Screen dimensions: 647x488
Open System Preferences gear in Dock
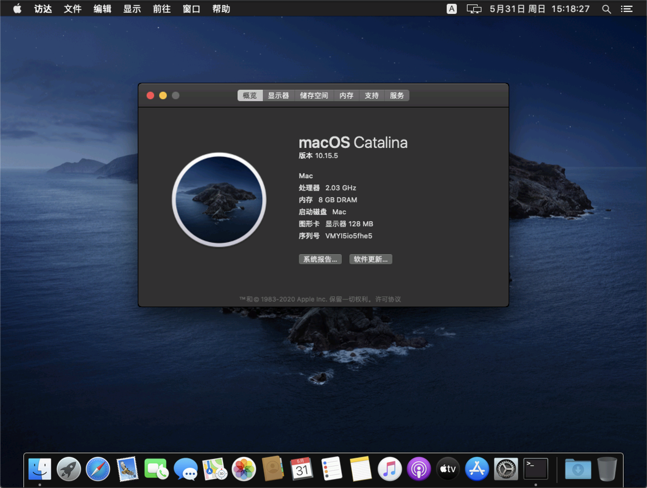pyautogui.click(x=506, y=469)
